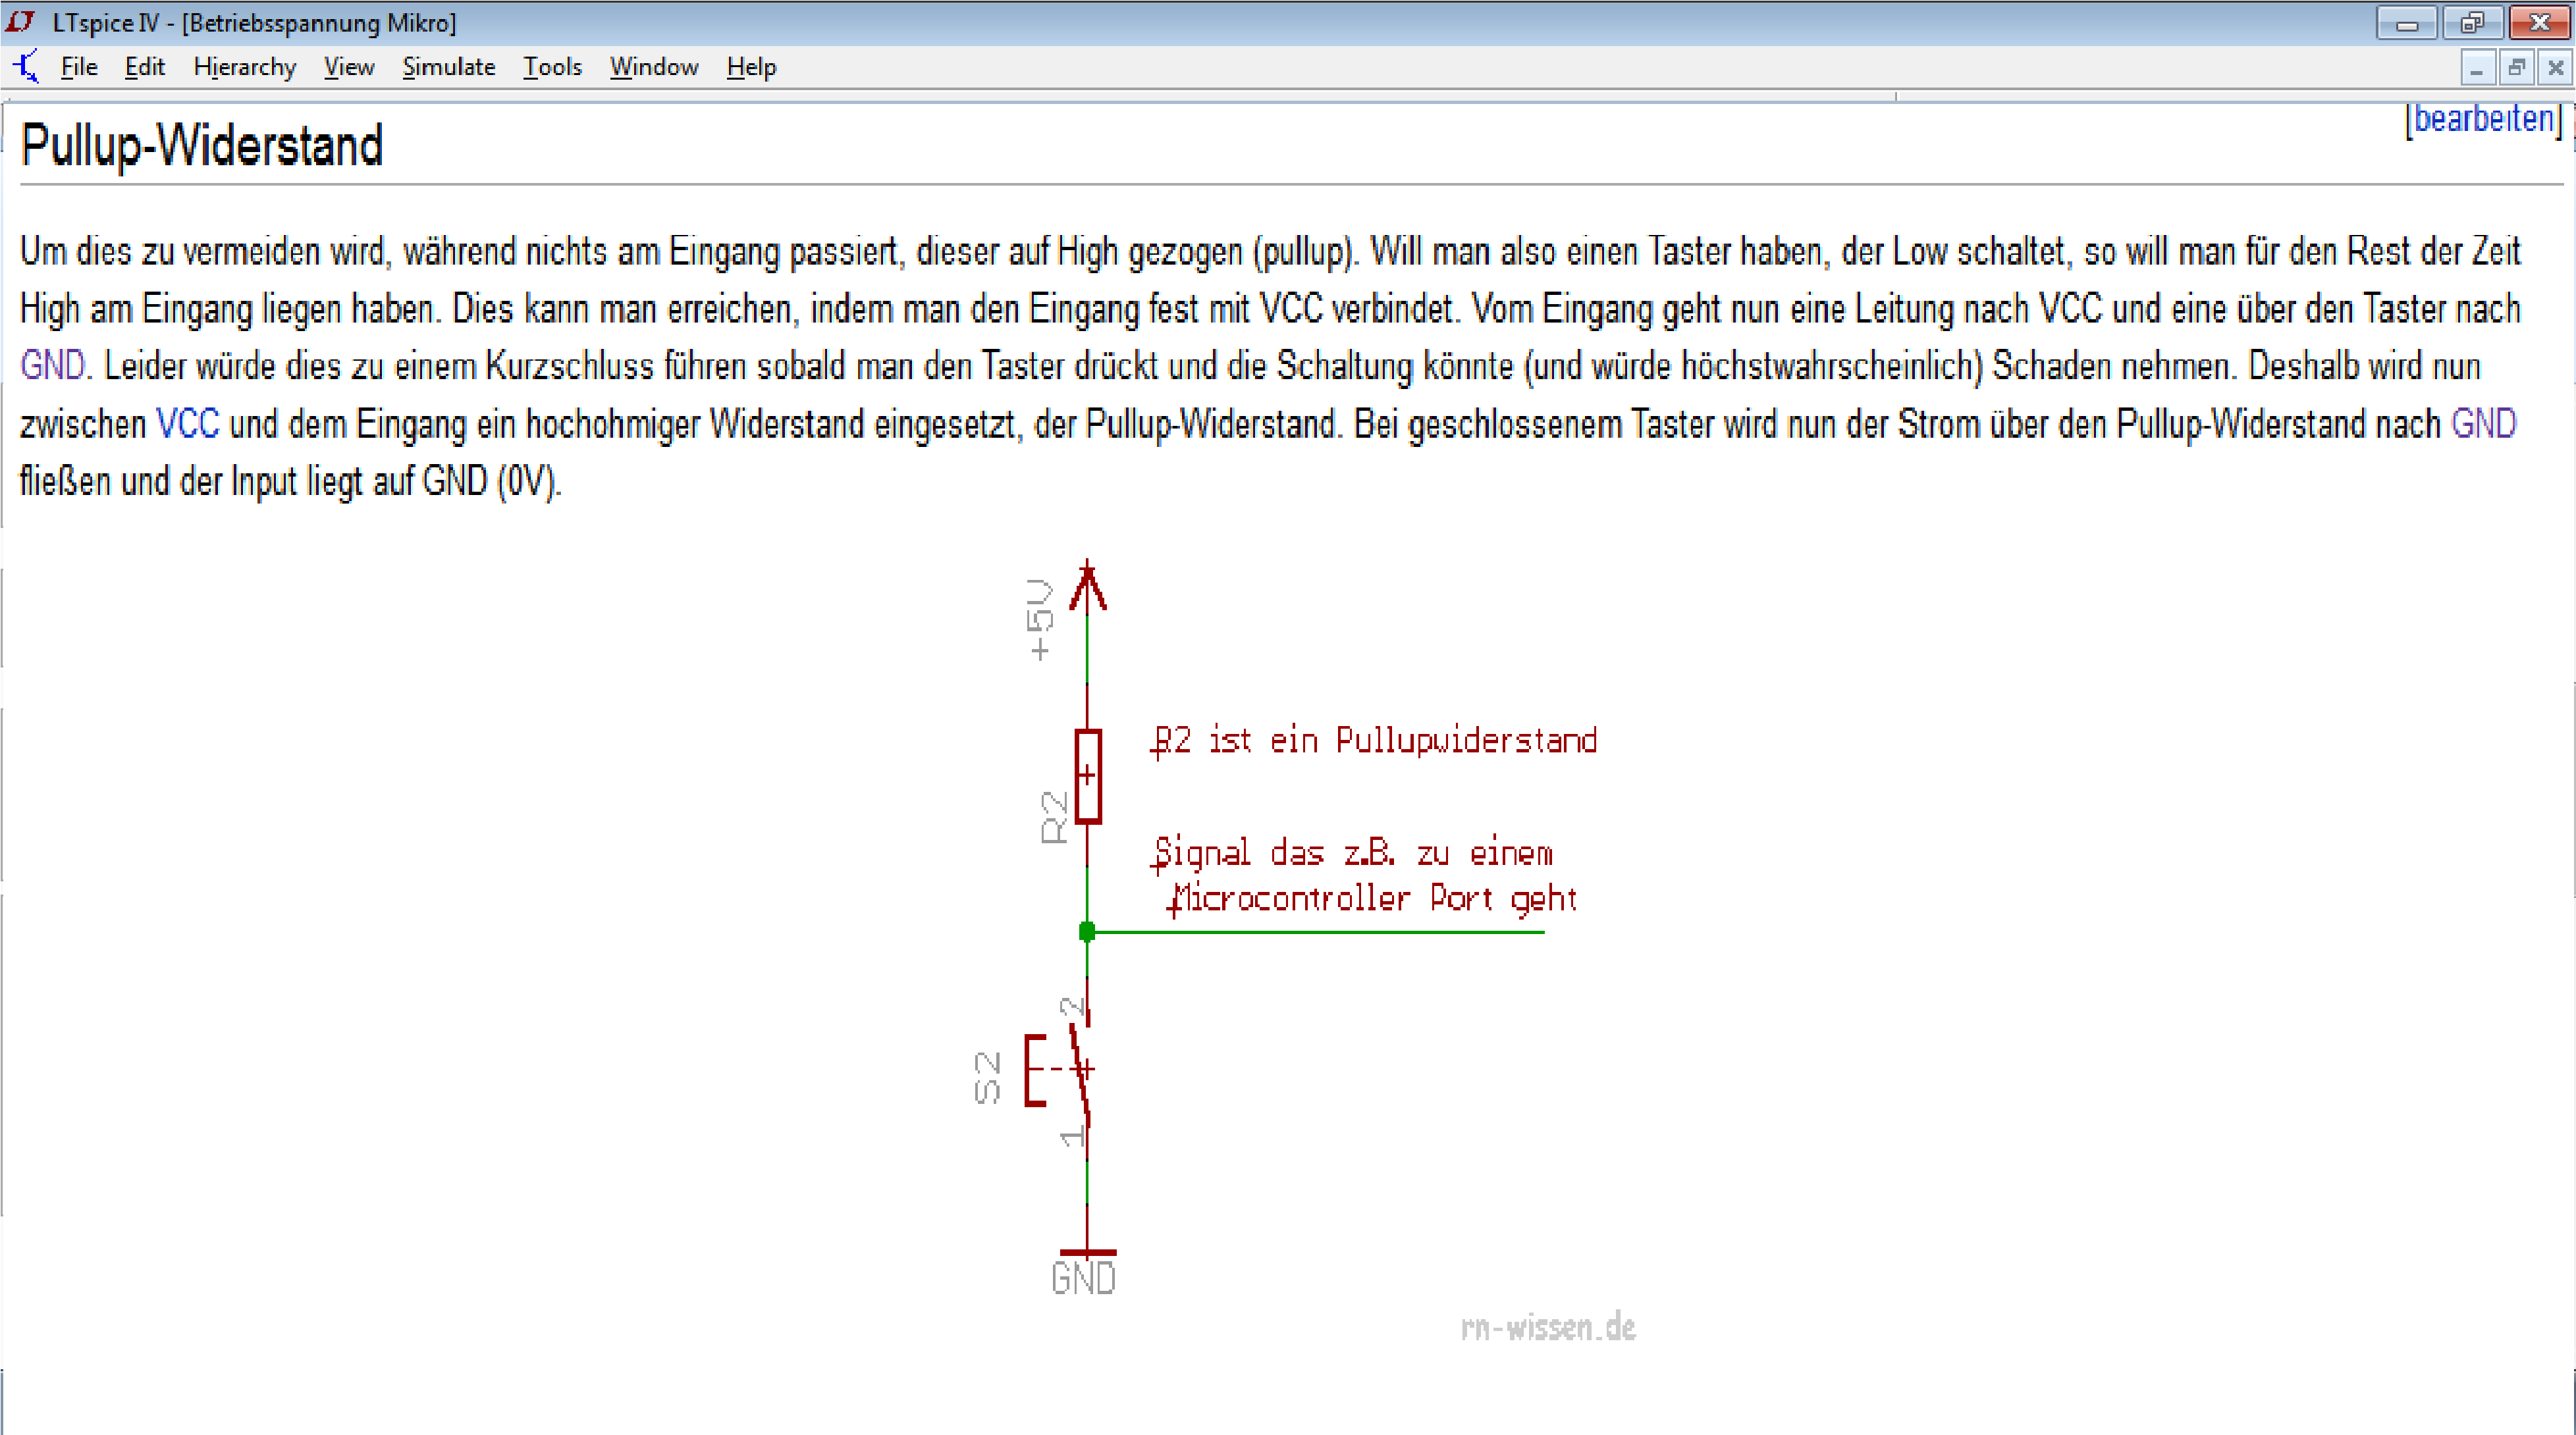This screenshot has width=2576, height=1435.
Task: Click the green junction dot in schematic
Action: pos(1087,931)
